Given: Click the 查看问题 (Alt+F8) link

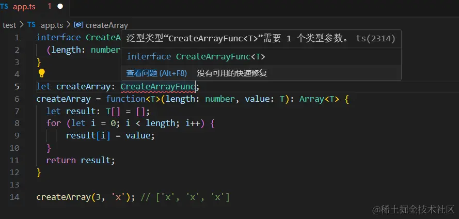Looking at the screenshot, I should [x=156, y=73].
